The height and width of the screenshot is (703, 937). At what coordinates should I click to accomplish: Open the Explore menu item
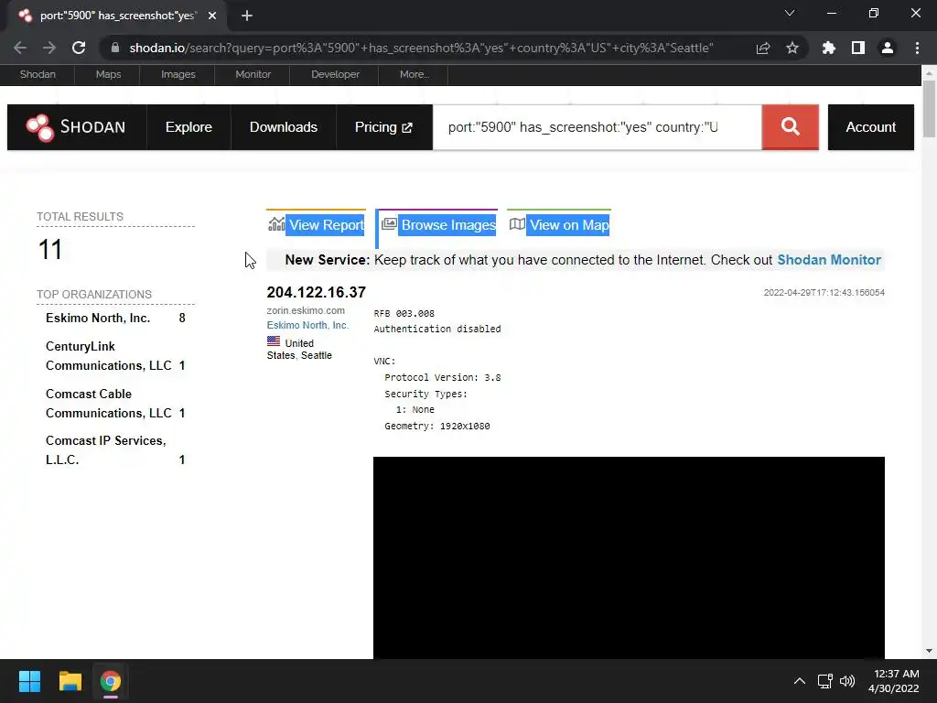188,126
